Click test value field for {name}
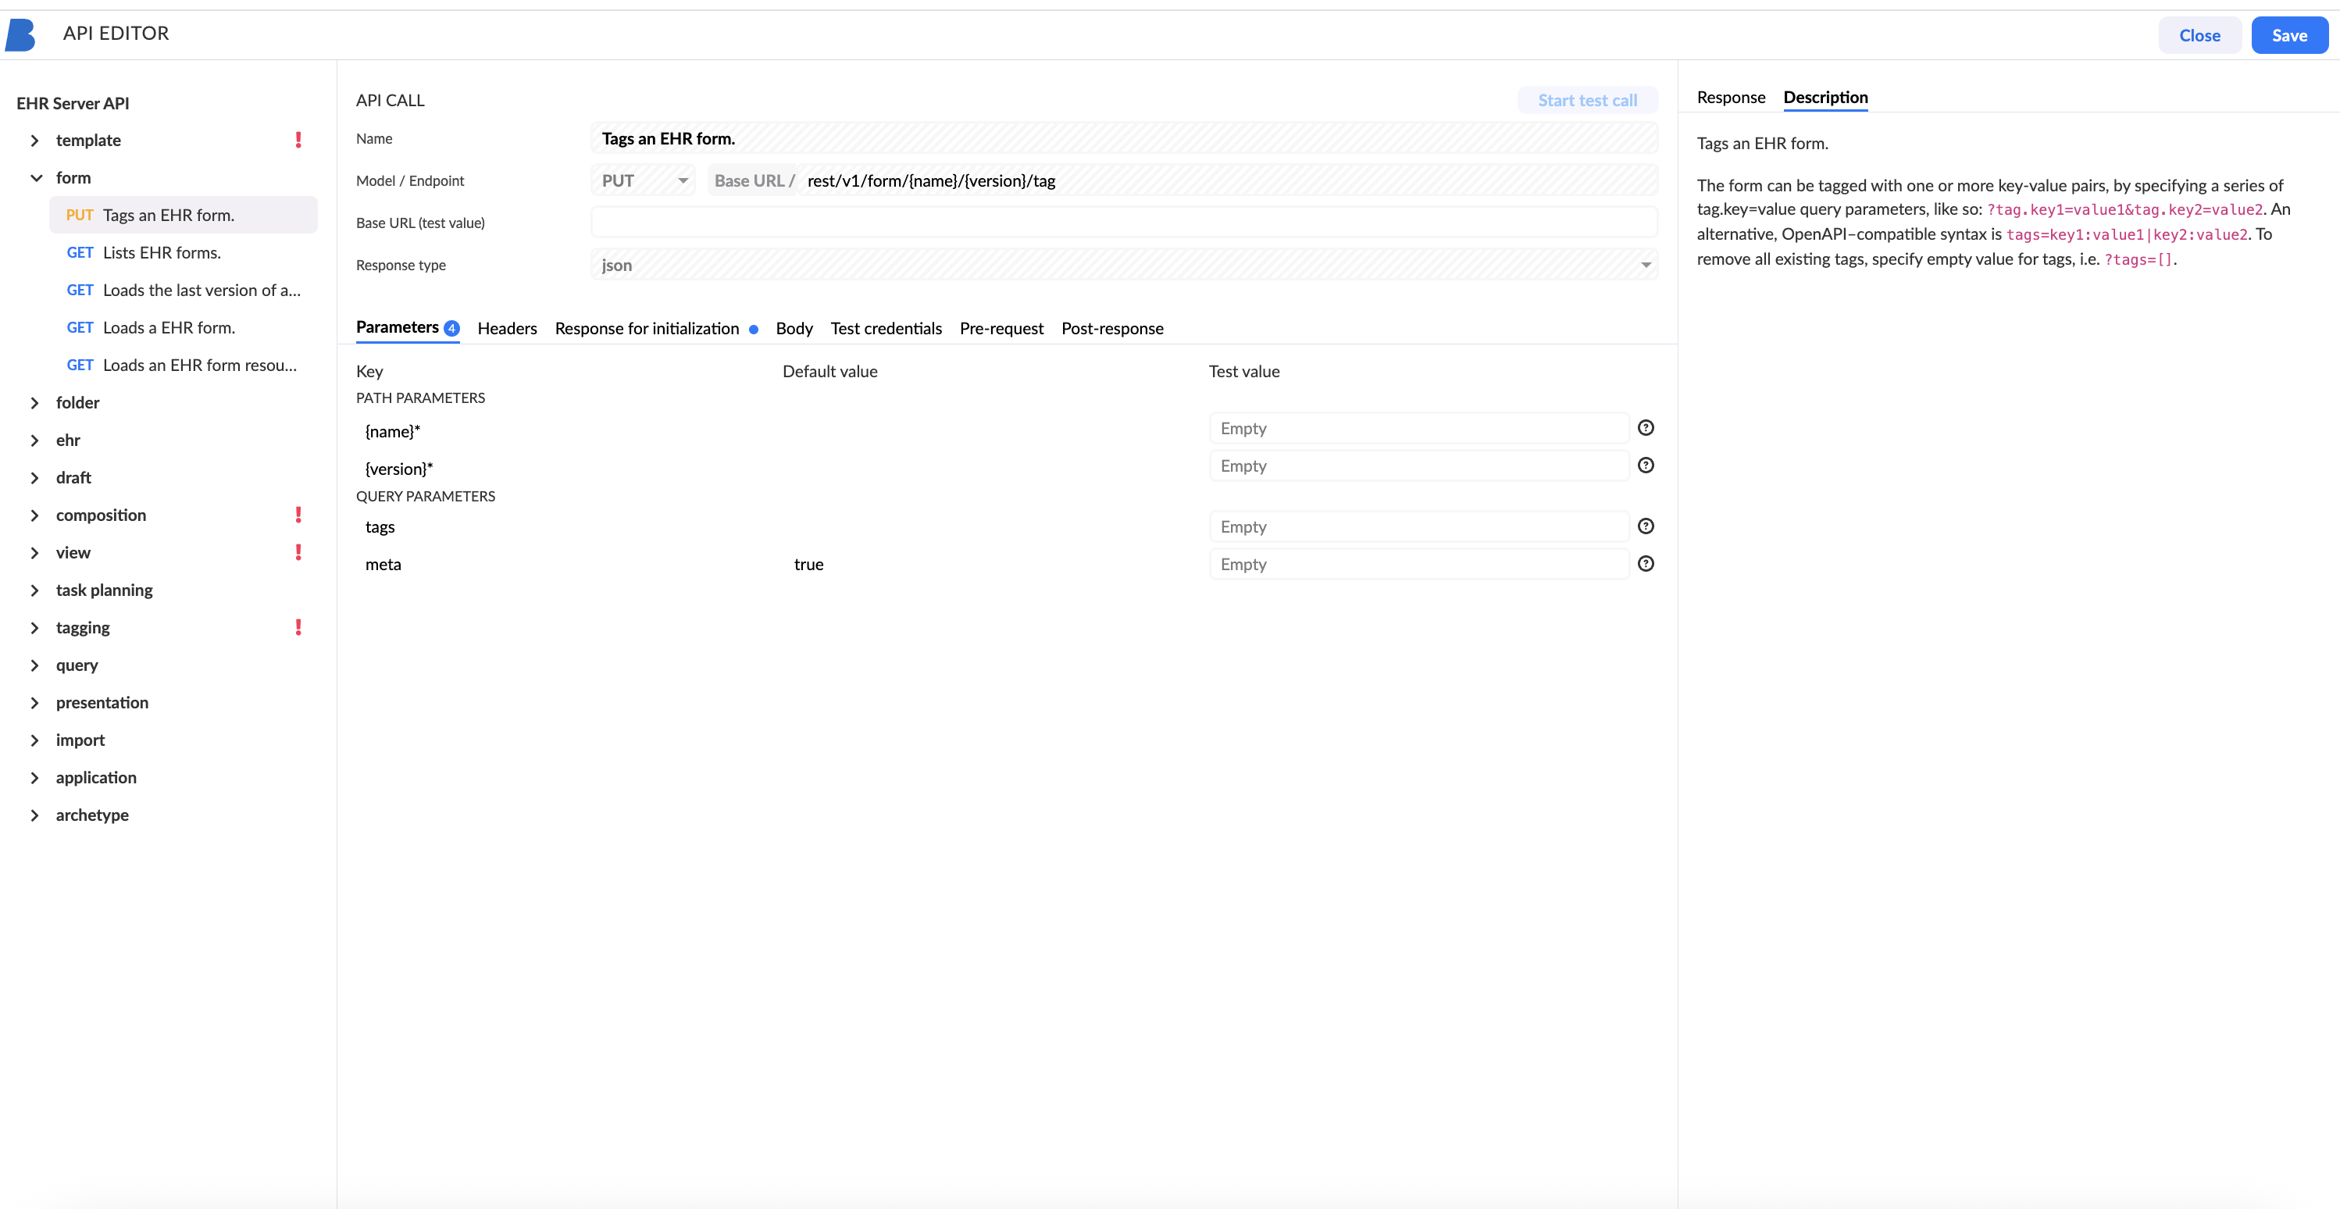Image resolution: width=2340 pixels, height=1209 pixels. pyautogui.click(x=1419, y=429)
